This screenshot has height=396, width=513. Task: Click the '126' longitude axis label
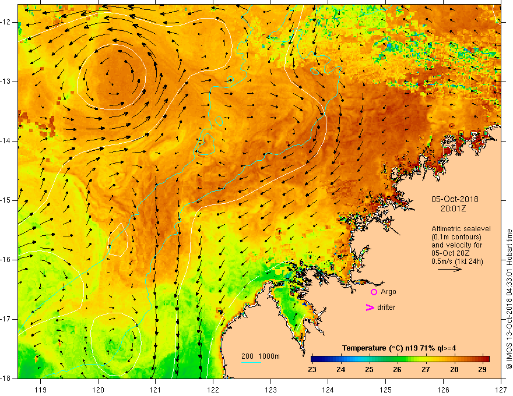tap(443, 390)
